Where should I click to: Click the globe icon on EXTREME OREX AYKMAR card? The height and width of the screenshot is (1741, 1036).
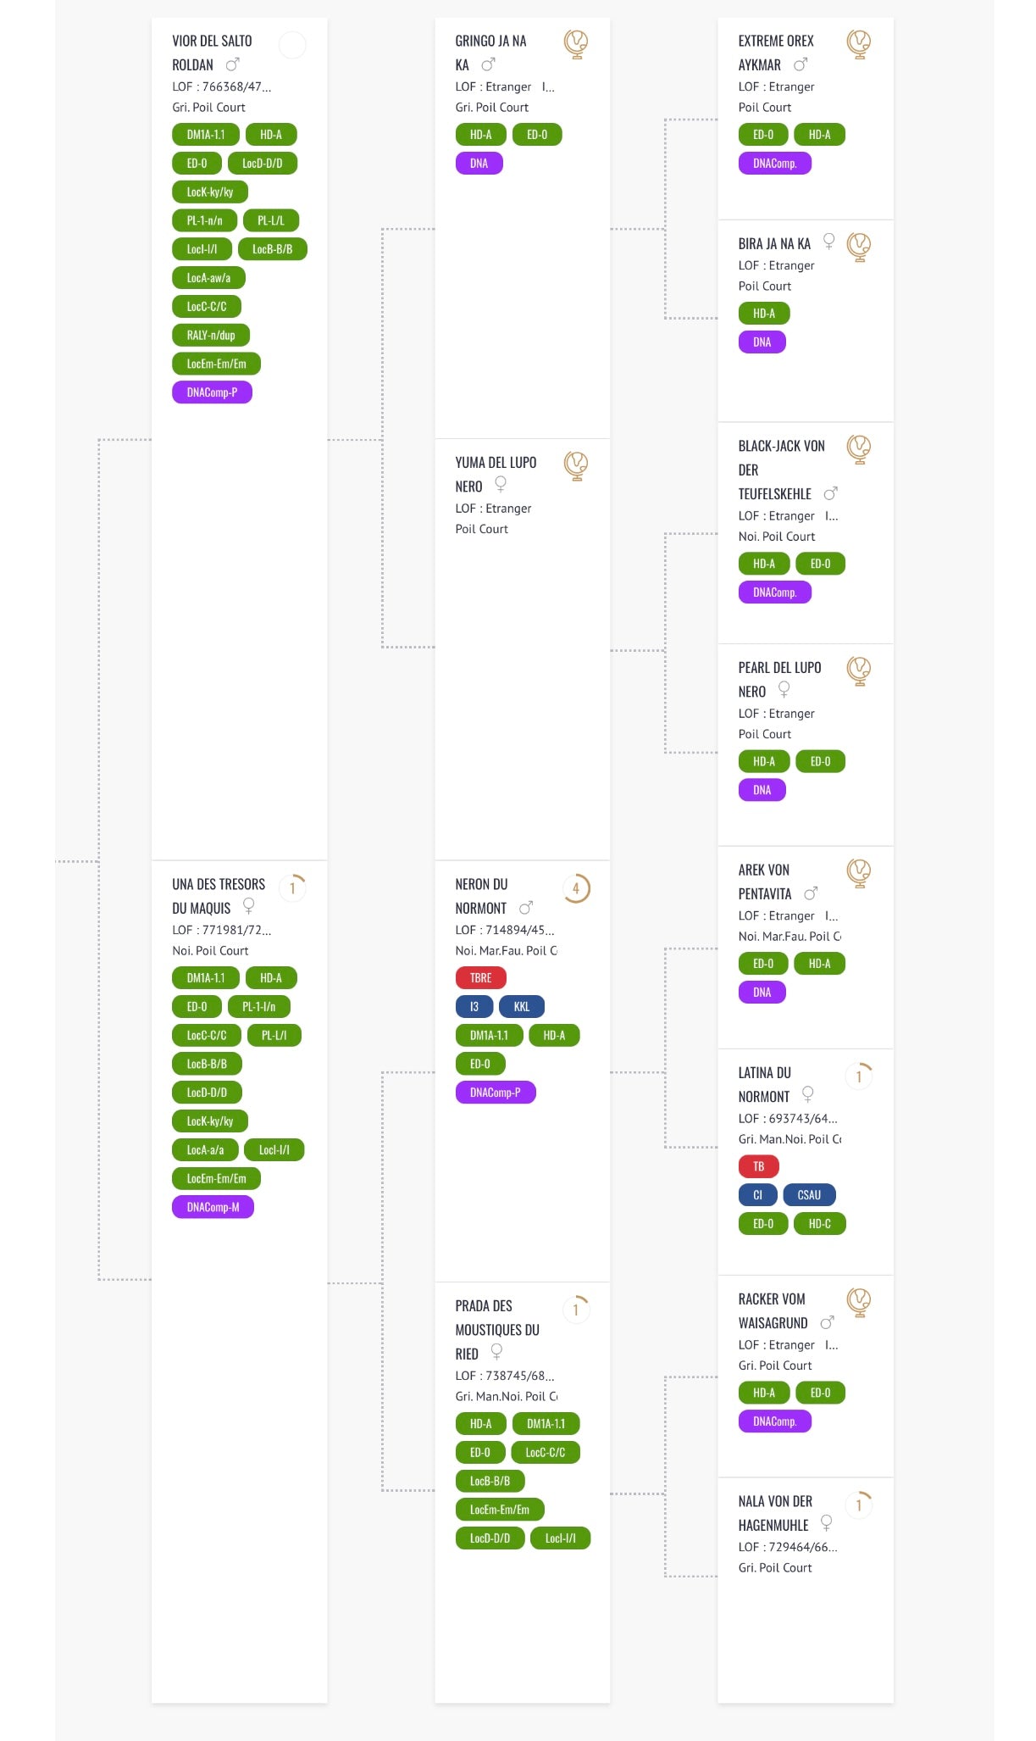[x=859, y=43]
